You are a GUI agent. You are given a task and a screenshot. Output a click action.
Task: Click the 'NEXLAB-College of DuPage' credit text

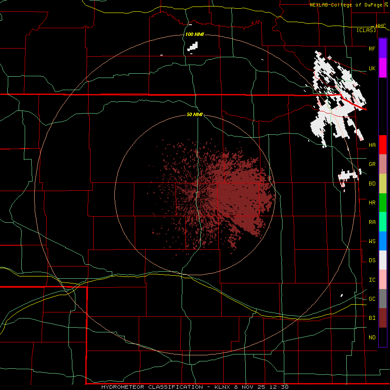pos(346,5)
